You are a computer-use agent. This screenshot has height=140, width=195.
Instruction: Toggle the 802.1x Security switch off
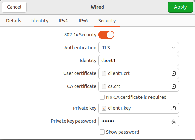[x=106, y=34]
